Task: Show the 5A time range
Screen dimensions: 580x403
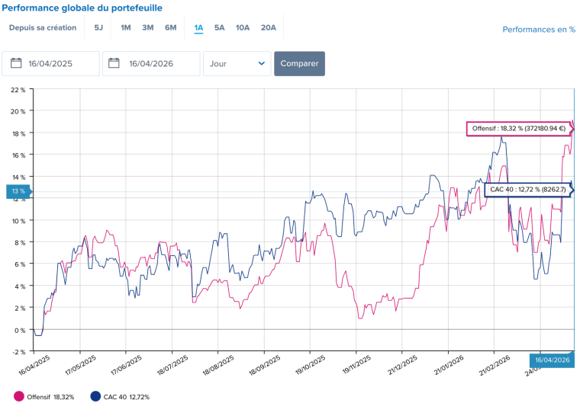Action: click(220, 28)
